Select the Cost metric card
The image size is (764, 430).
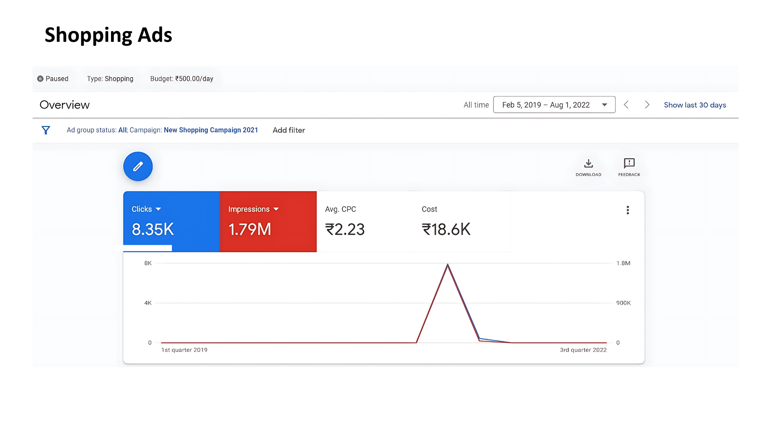(461, 221)
